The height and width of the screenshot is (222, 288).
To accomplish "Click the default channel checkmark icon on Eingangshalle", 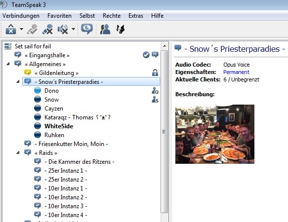I will pos(146,55).
